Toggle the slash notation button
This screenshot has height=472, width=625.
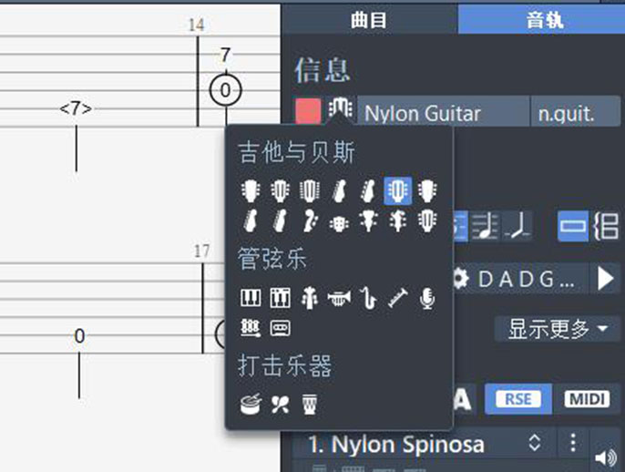(x=485, y=226)
